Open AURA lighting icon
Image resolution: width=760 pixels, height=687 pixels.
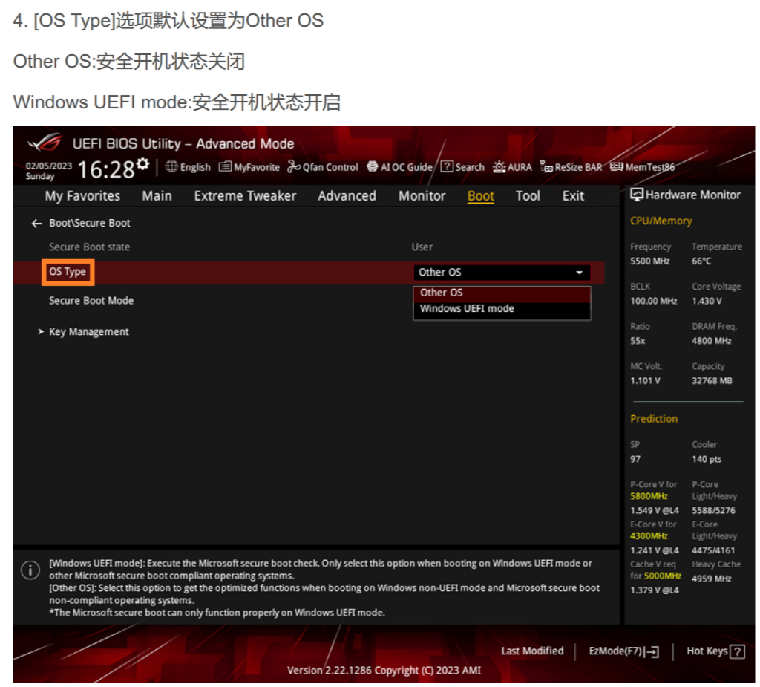click(x=499, y=167)
